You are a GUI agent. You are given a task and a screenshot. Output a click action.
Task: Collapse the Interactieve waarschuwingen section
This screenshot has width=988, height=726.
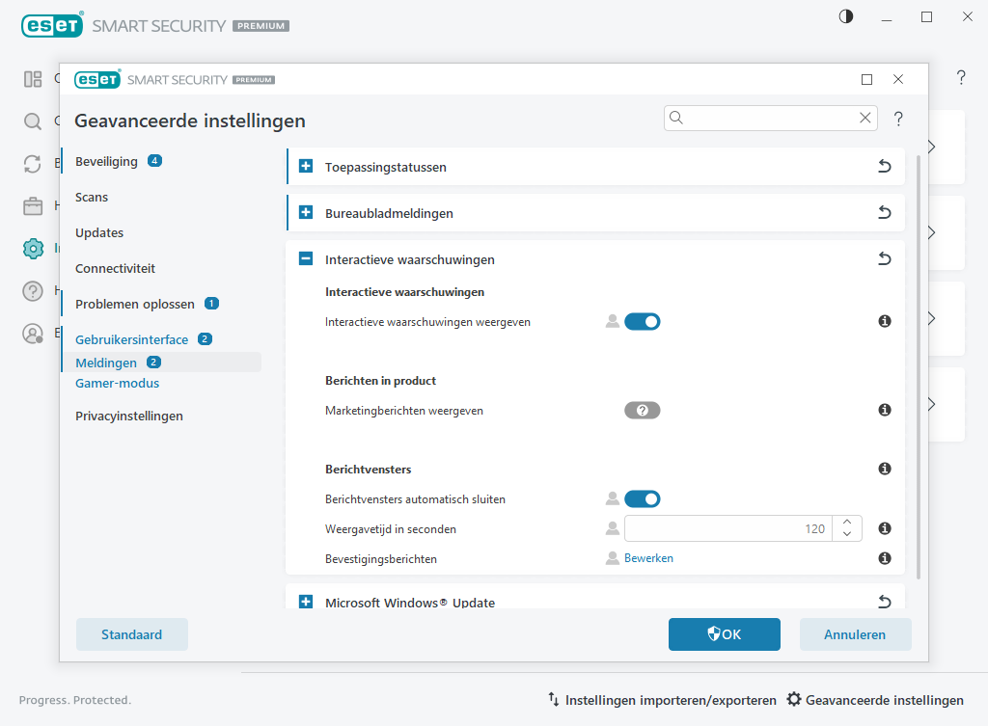(306, 259)
